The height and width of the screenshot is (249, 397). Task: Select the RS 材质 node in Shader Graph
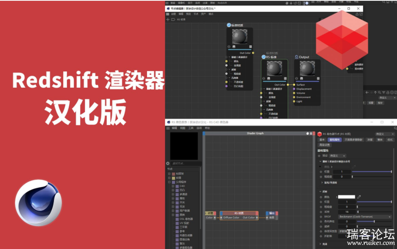pos(239,215)
